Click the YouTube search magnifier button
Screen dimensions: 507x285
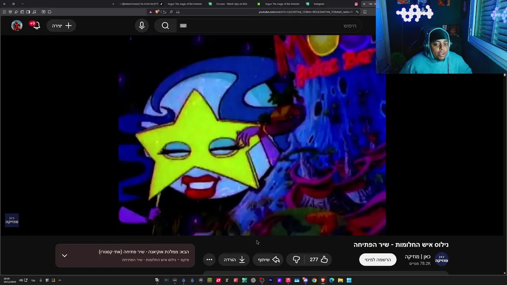click(x=165, y=26)
